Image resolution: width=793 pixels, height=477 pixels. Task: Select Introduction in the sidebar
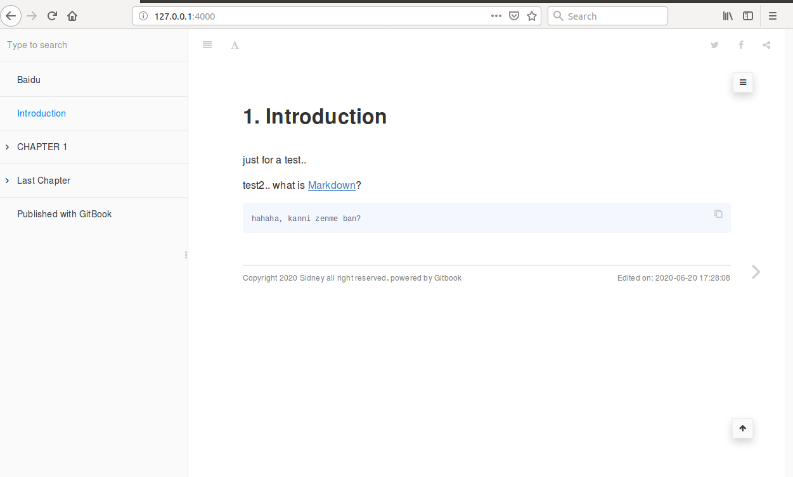tap(41, 113)
